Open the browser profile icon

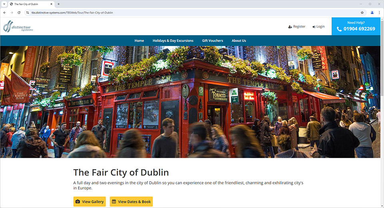point(372,12)
